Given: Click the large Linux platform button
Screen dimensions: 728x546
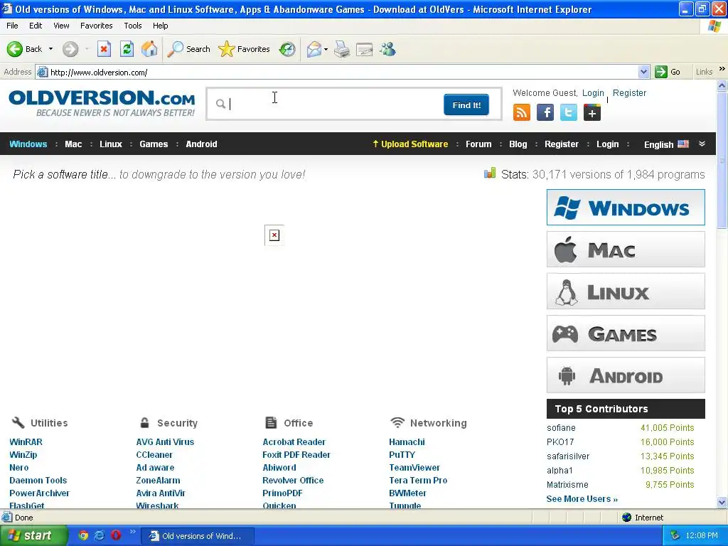Looking at the screenshot, I should click(x=626, y=291).
